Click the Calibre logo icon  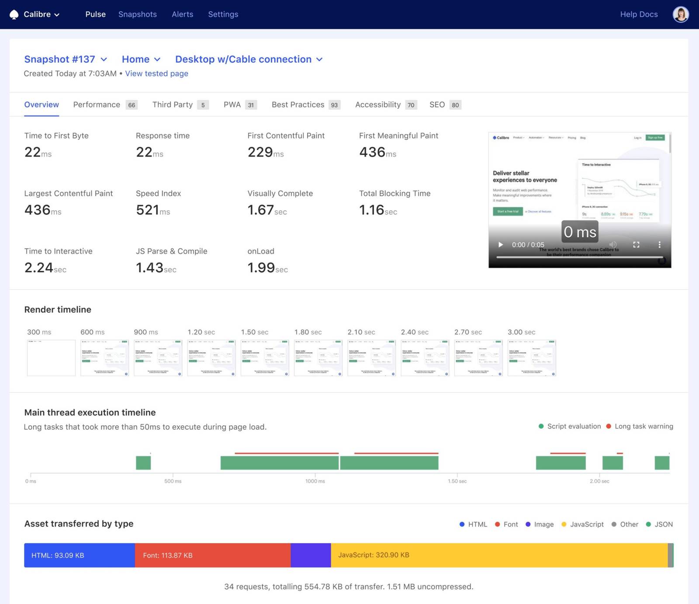[14, 14]
